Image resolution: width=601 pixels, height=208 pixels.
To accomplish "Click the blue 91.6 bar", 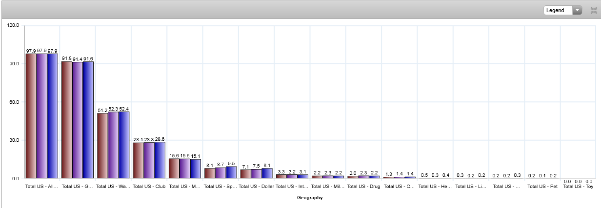I will pos(88,120).
